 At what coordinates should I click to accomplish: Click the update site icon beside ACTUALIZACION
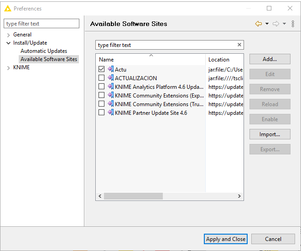[110, 77]
